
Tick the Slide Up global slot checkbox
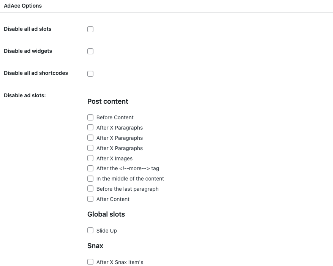(90, 231)
